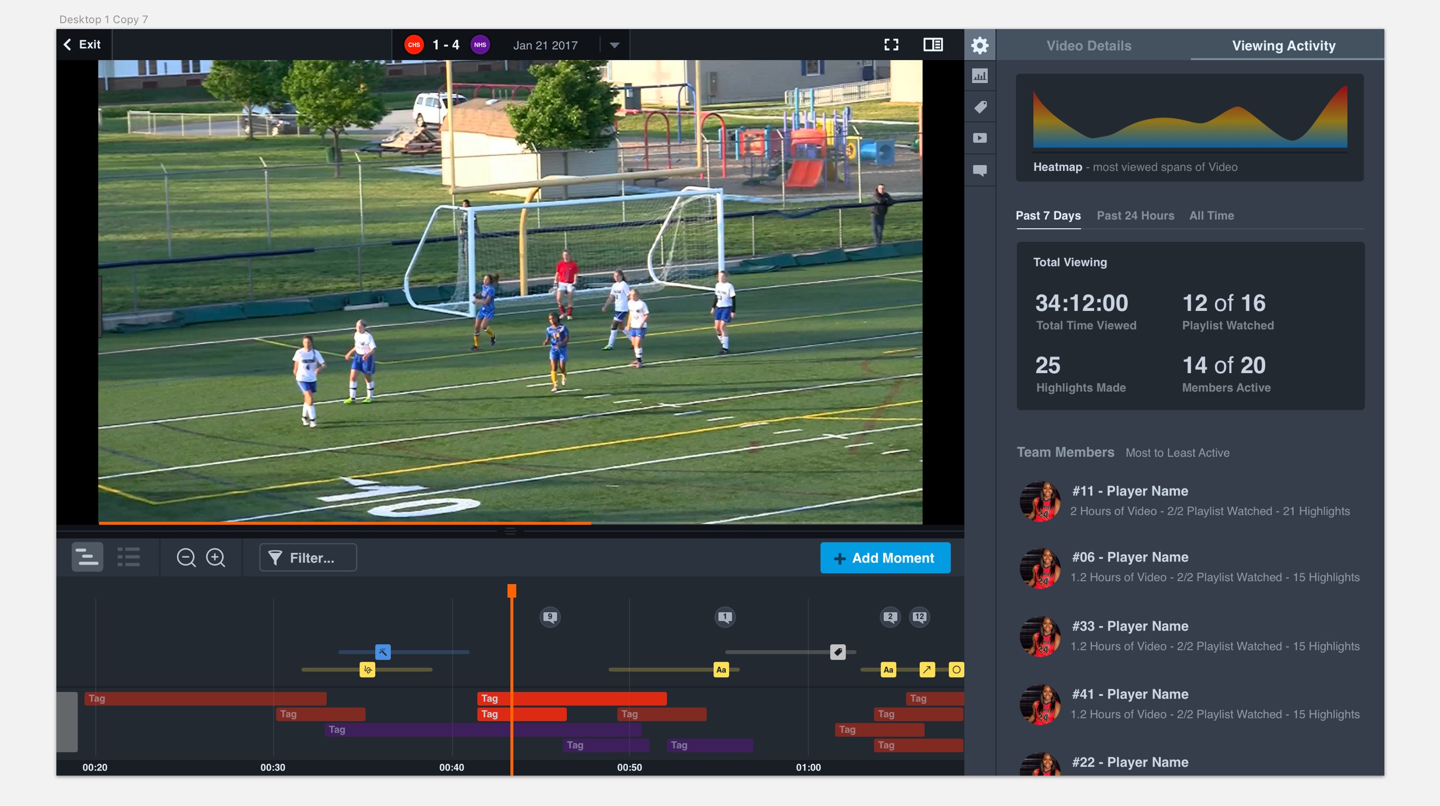1440x806 pixels.
Task: Click the orange playhead handle
Action: [x=511, y=590]
